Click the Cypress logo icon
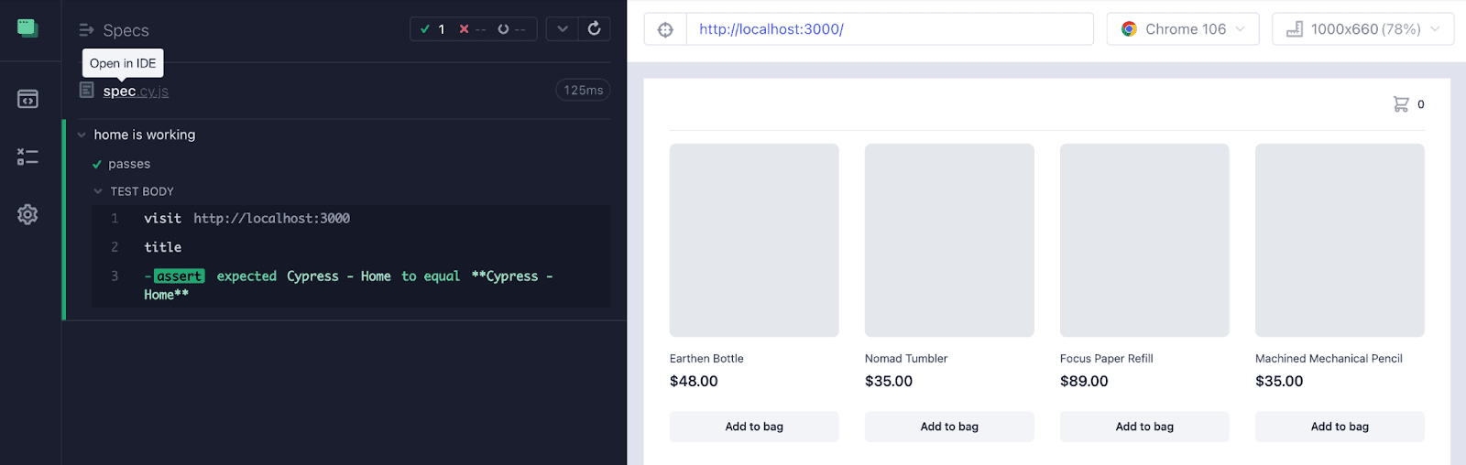This screenshot has width=1466, height=465. [27, 28]
